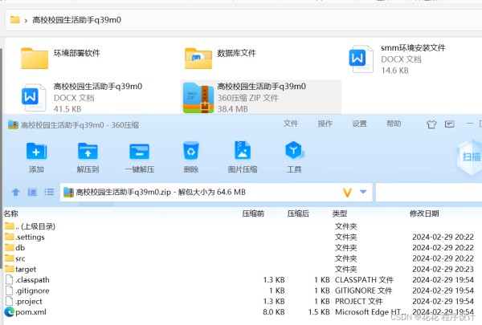
Task: Click the folder icon in Explorer address bar
Action: [x=14, y=20]
